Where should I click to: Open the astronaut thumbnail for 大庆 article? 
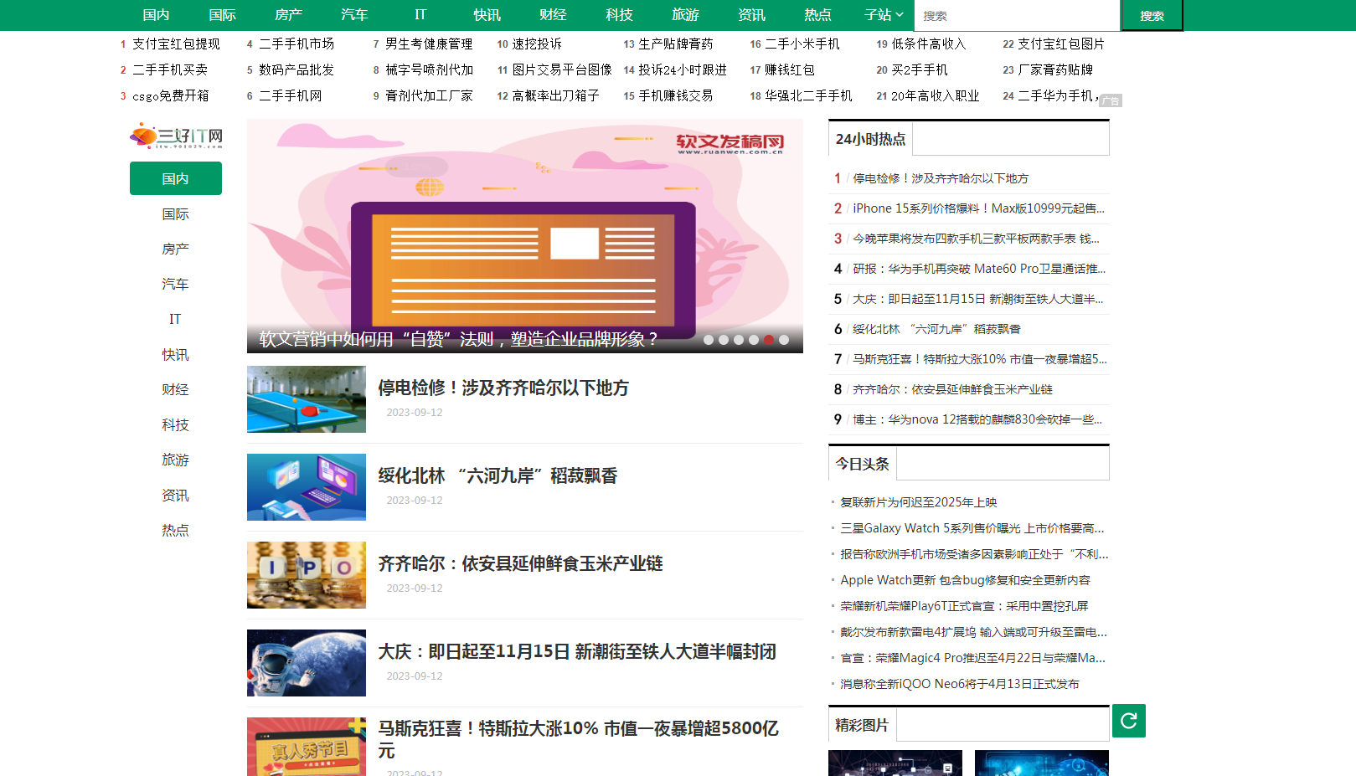pos(307,663)
